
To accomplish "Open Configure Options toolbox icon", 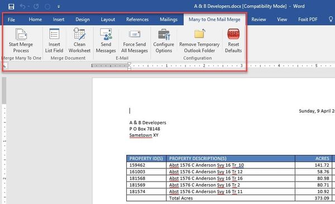I will coord(164,35).
